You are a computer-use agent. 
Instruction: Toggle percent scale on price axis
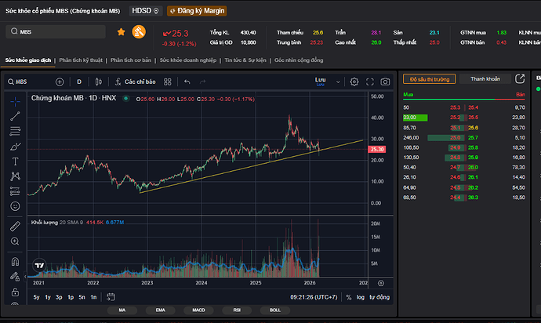pos(347,297)
